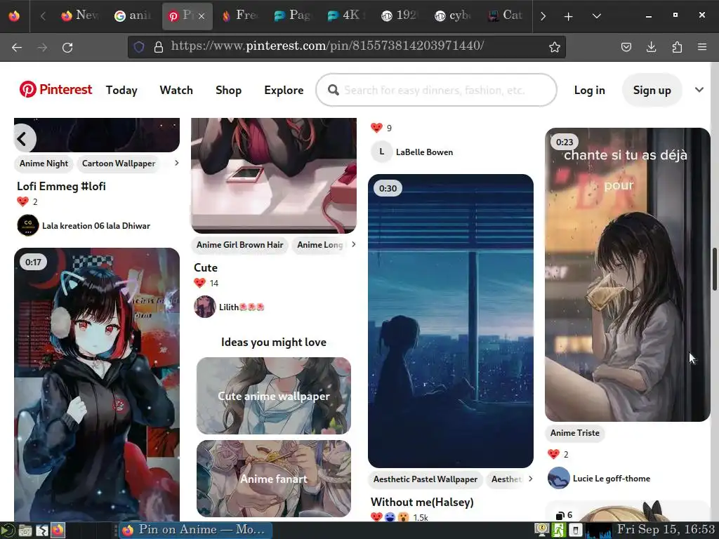Open the Shop menu item
719x539 pixels.
(x=228, y=90)
